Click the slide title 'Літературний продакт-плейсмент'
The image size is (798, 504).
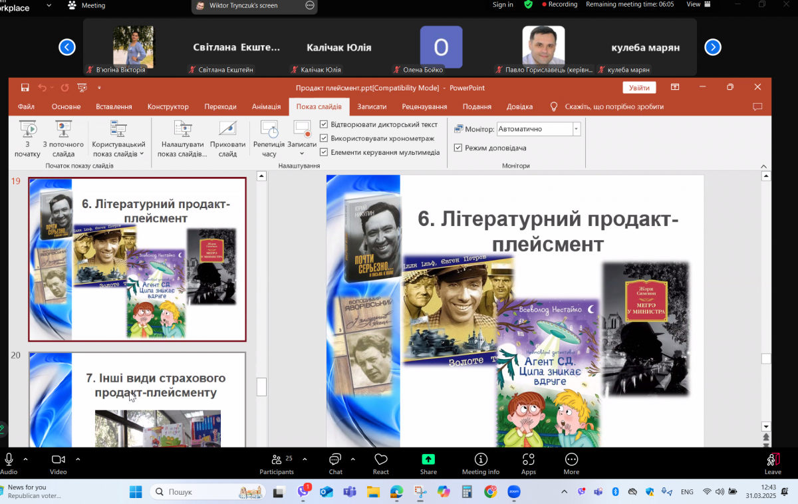tap(548, 231)
